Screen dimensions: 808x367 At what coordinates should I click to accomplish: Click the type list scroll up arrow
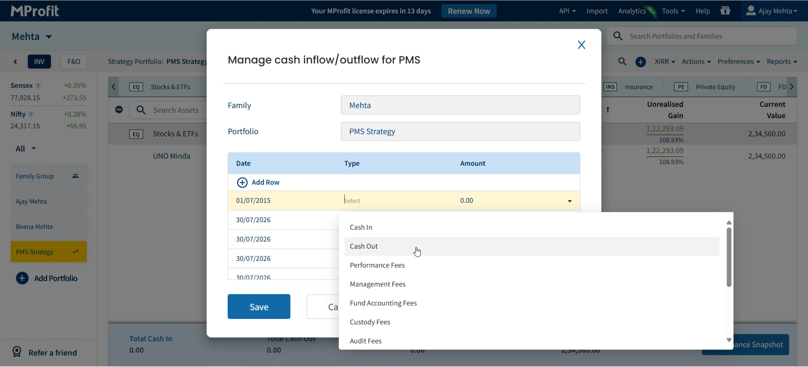tap(729, 223)
